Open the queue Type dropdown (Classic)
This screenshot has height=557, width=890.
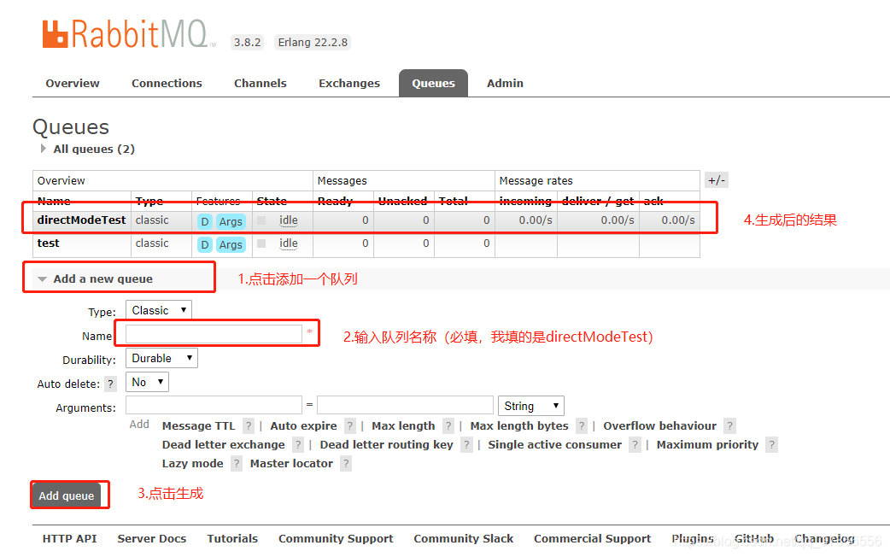(x=159, y=310)
